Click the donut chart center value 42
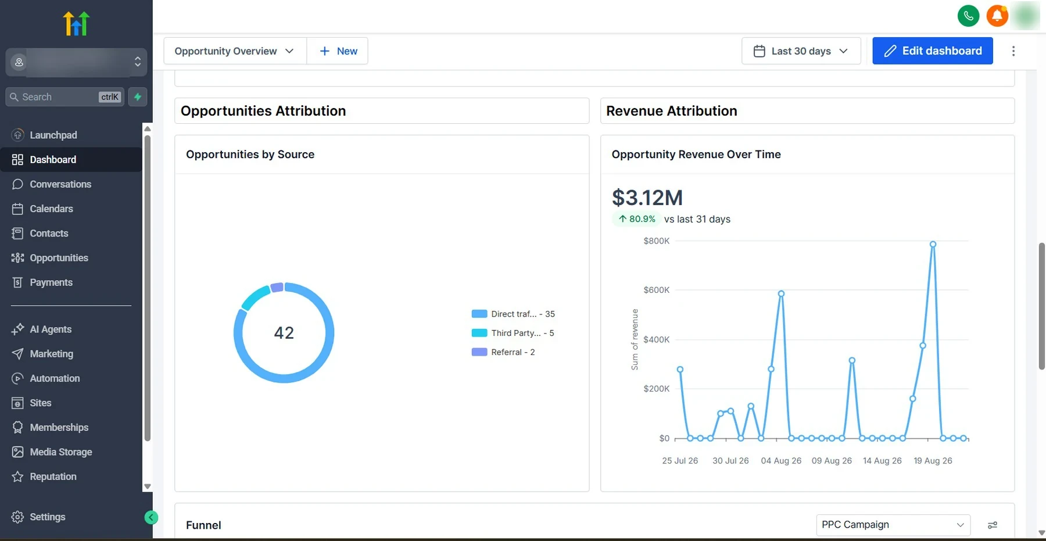Screen dimensions: 1046x541 click(284, 333)
